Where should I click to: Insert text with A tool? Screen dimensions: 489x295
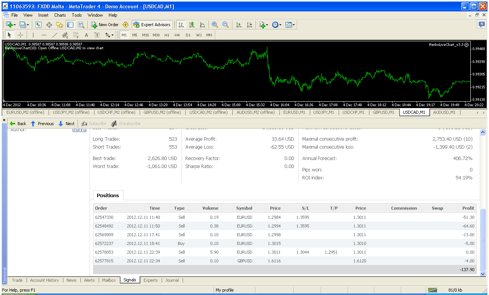(86, 35)
